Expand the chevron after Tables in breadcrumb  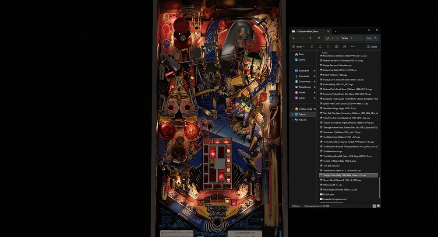[352, 38]
